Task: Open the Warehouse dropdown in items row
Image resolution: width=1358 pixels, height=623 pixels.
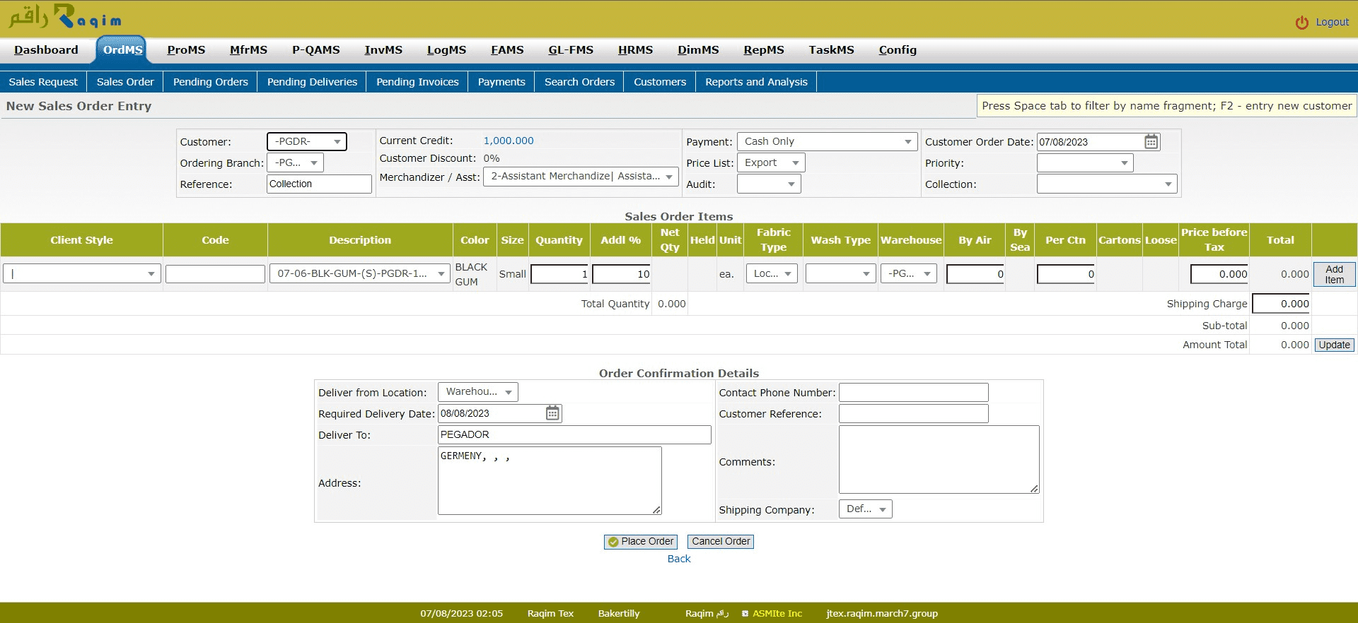Action: point(909,274)
